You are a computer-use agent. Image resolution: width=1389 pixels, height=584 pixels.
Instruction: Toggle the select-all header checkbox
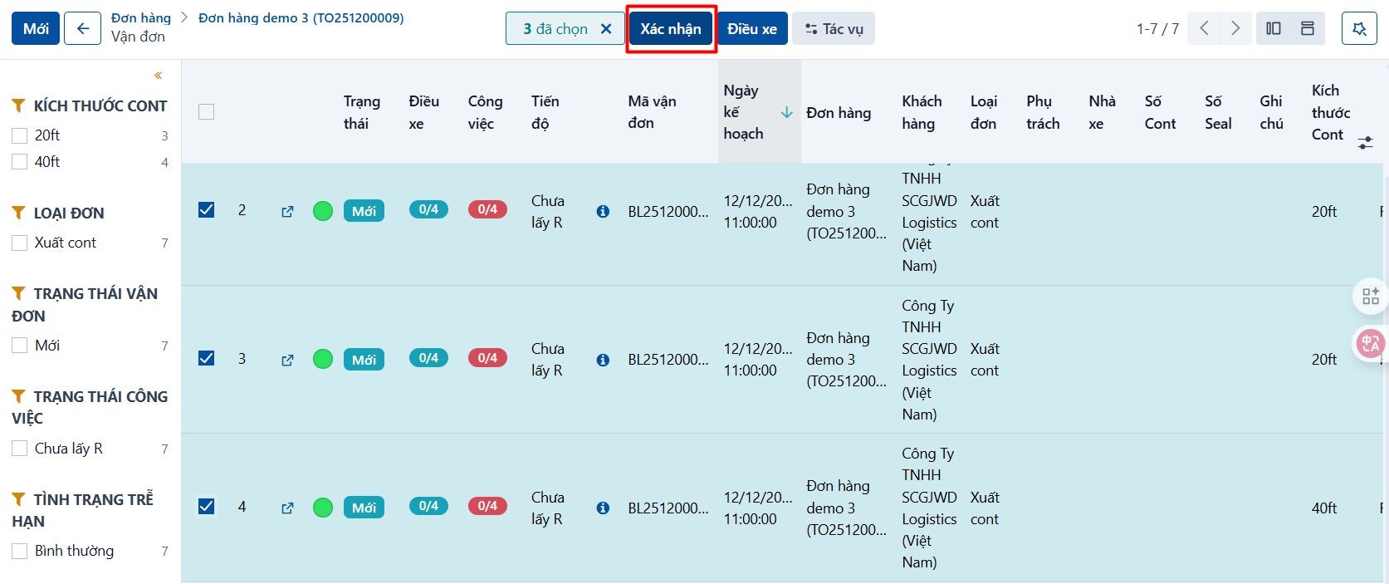[207, 111]
